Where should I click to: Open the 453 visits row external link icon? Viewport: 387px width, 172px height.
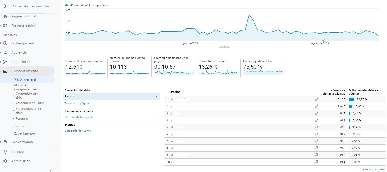[317, 127]
